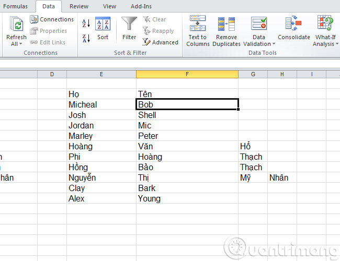Click the Connections text button
This screenshot has height=261, width=340.
click(57, 19)
